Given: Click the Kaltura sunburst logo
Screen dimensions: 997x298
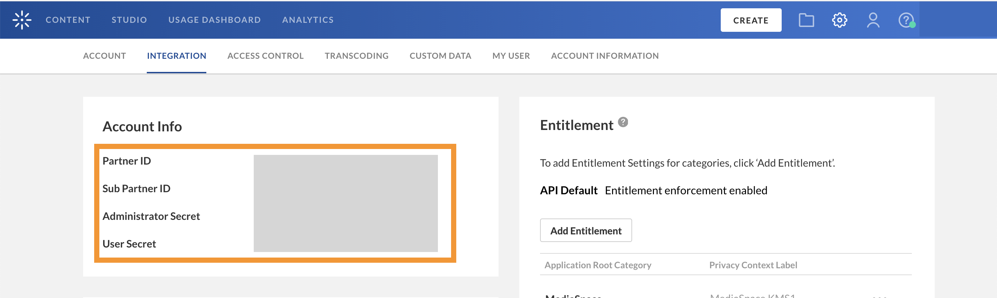Looking at the screenshot, I should click(22, 20).
